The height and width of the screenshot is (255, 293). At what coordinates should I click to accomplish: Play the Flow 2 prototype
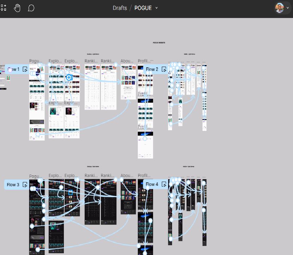point(164,69)
